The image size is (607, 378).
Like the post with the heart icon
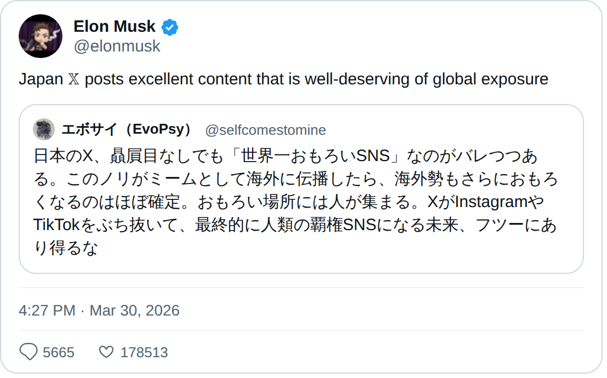106,352
